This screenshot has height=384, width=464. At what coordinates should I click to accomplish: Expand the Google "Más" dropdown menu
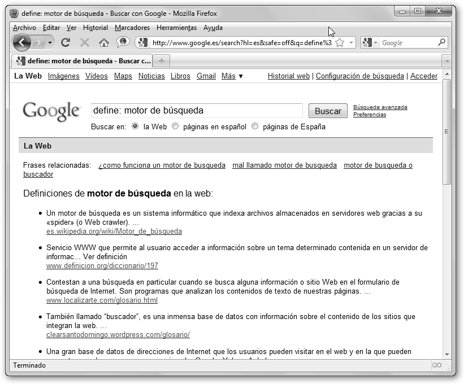click(232, 76)
